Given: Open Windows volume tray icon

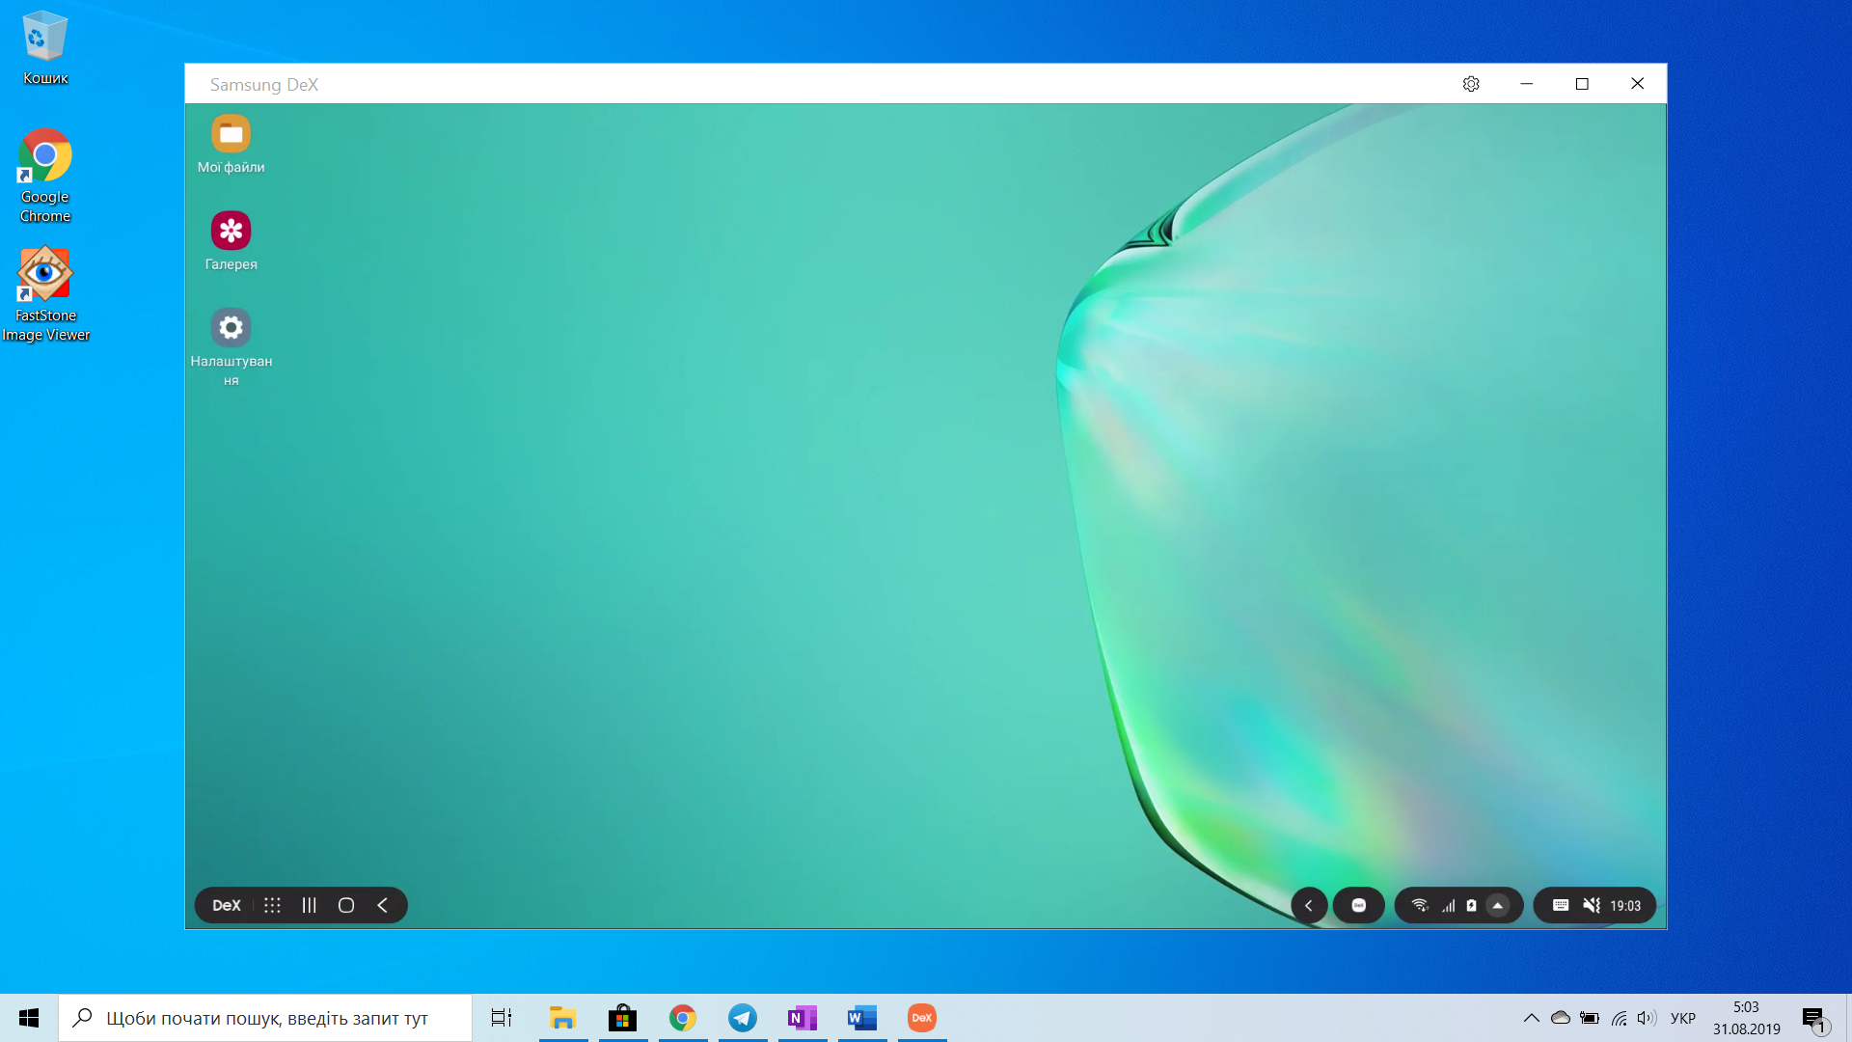Looking at the screenshot, I should 1647,1018.
